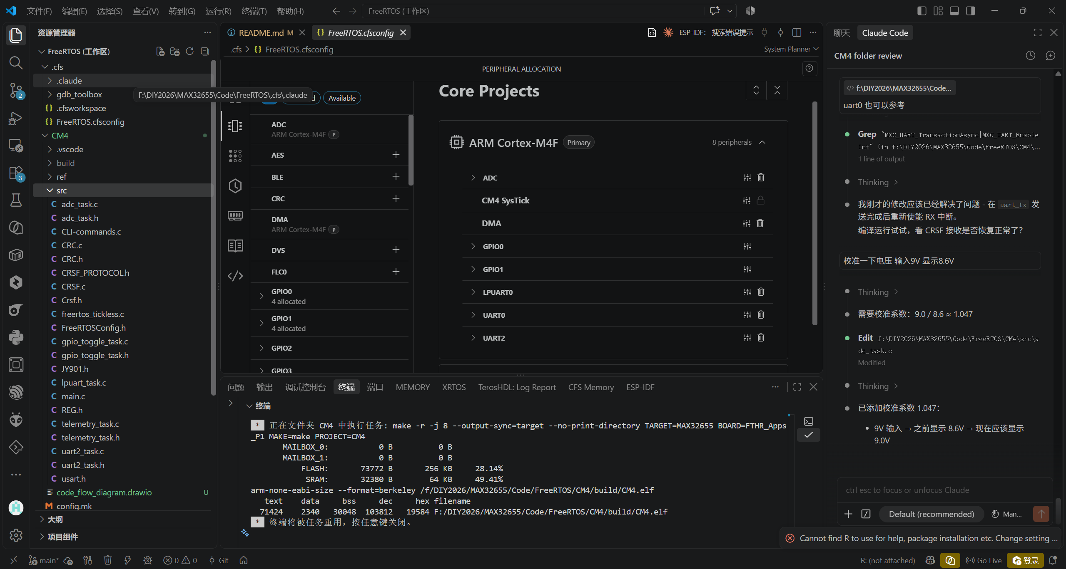Open the Explorer view in activity bar
This screenshot has height=569, width=1066.
16,35
